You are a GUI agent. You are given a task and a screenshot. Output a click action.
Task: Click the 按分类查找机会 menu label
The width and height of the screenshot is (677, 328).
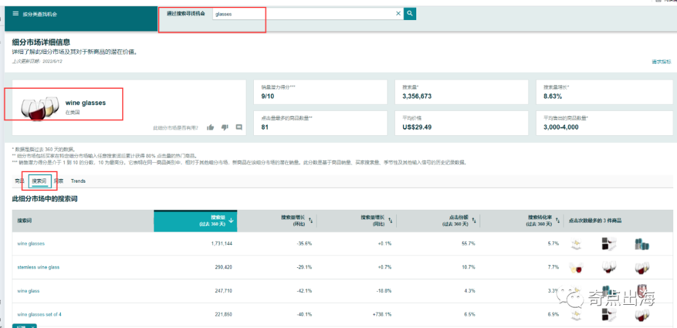click(40, 14)
